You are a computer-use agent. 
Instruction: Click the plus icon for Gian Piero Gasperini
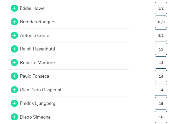point(14,90)
